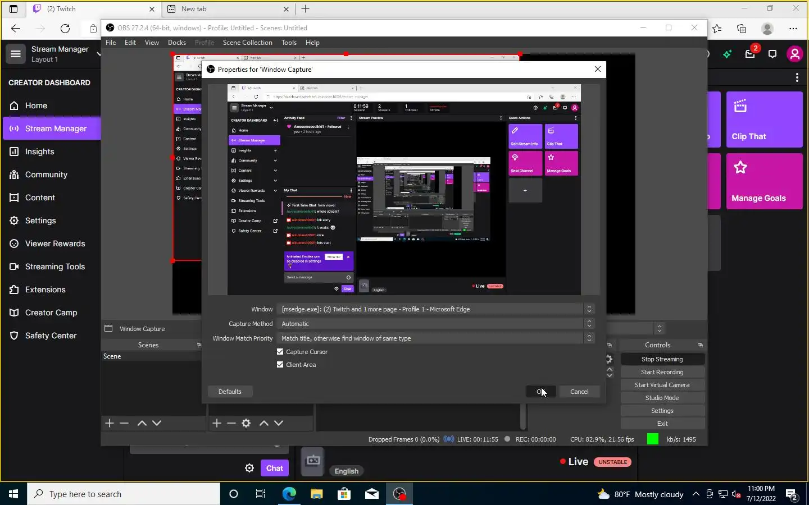Click the chat settings gear near Chat button
Image resolution: width=809 pixels, height=505 pixels.
249,468
